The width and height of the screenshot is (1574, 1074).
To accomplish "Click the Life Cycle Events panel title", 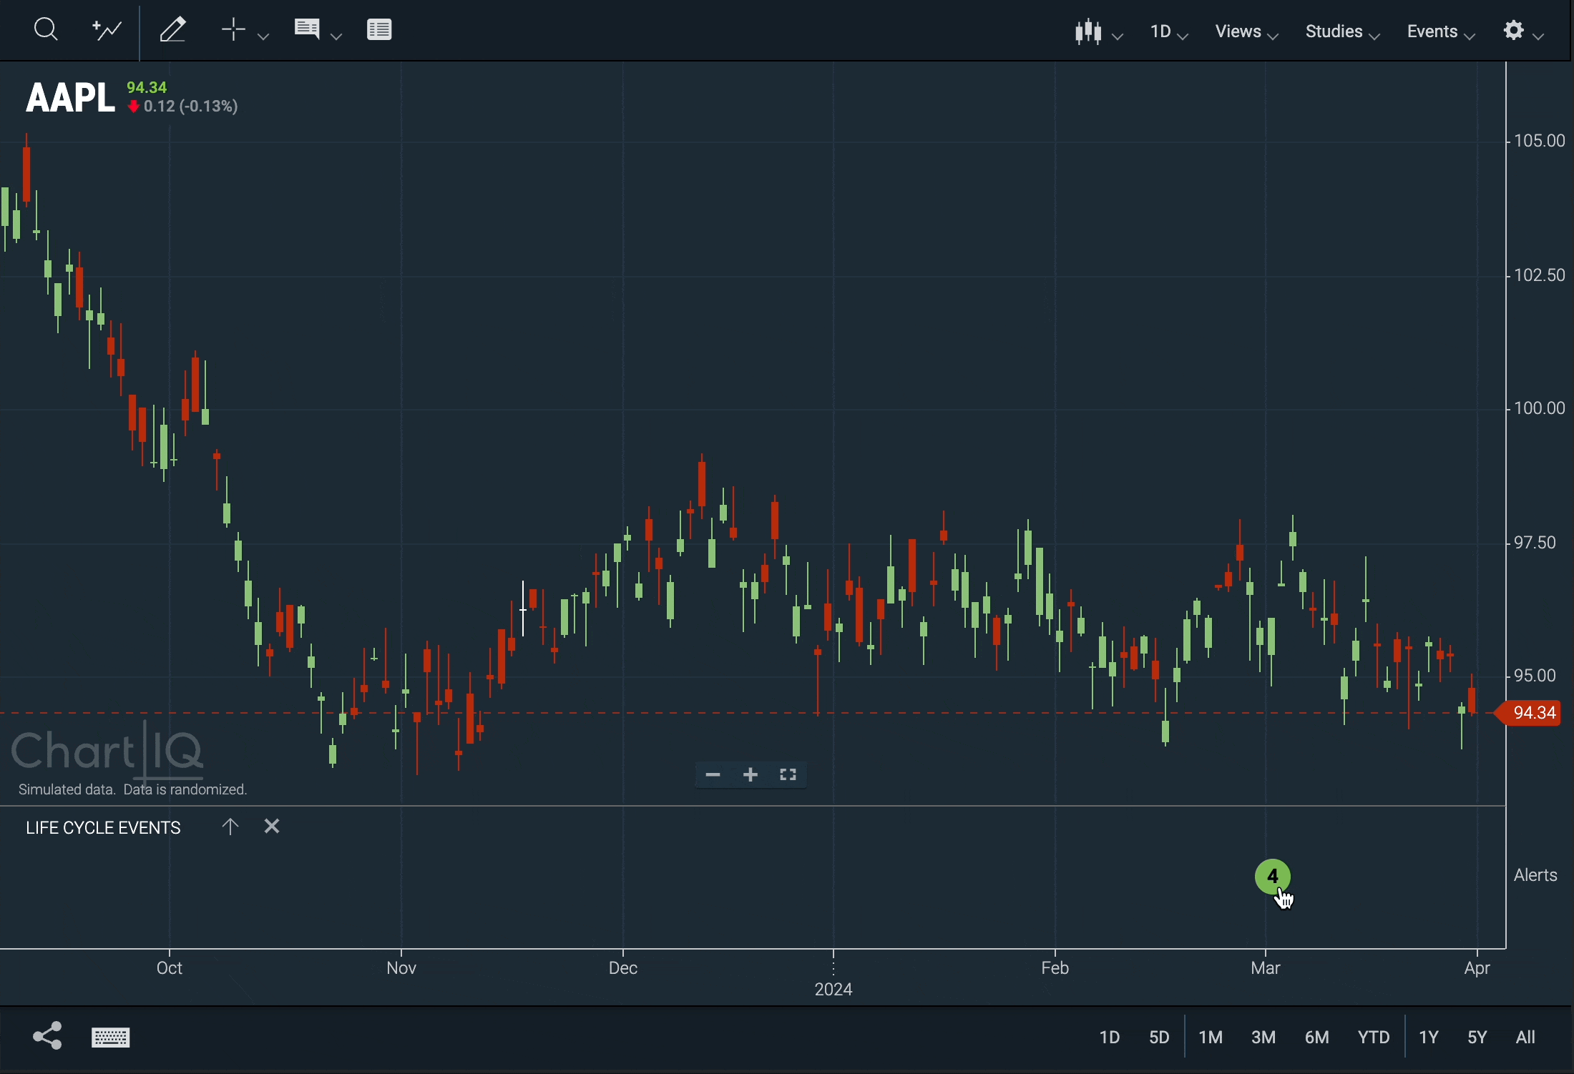I will 104,828.
